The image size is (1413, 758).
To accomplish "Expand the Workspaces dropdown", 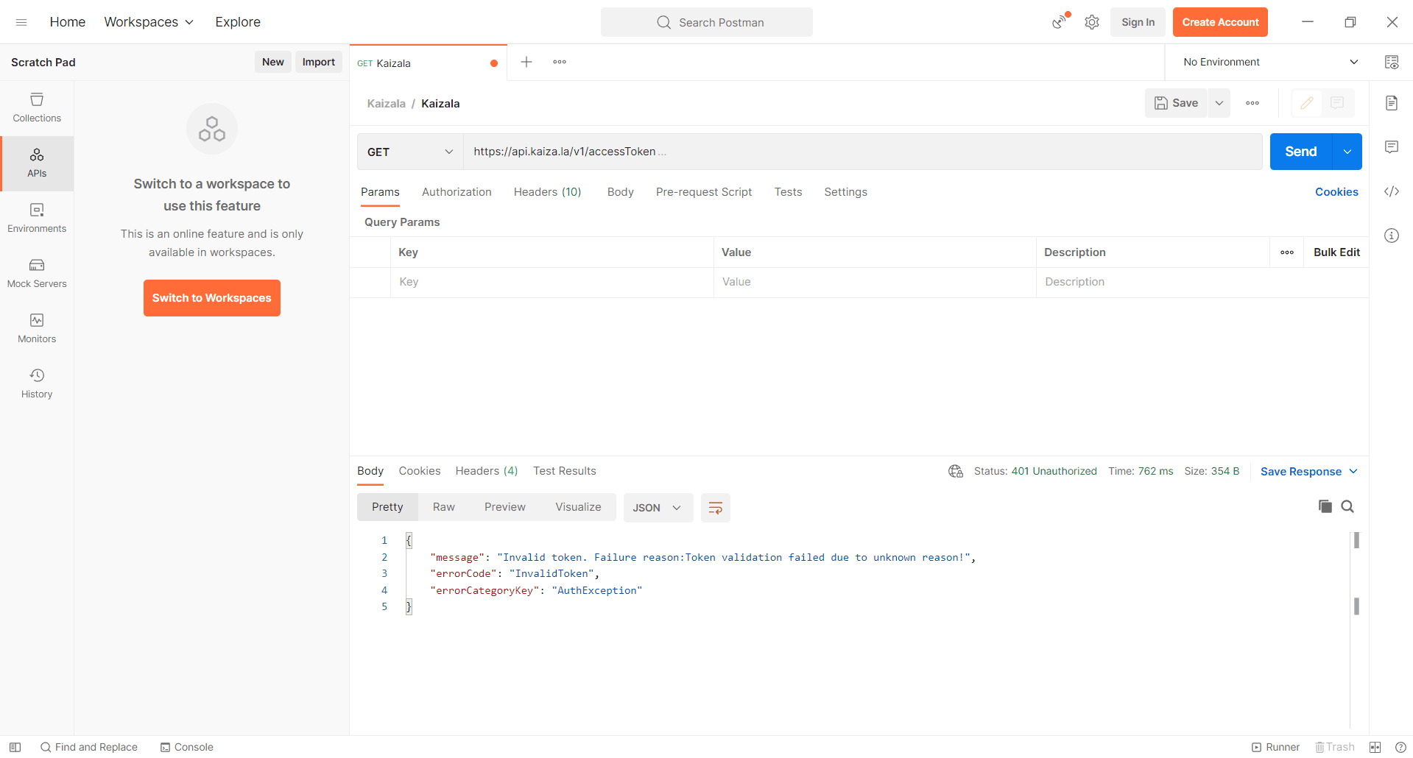I will 149,22.
